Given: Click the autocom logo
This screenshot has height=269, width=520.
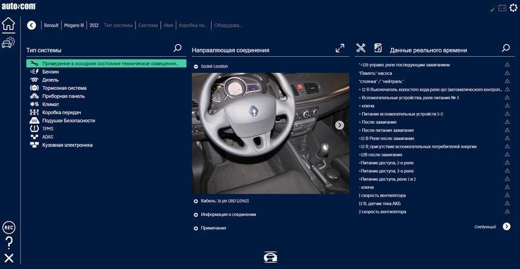Looking at the screenshot, I should click(x=19, y=7).
